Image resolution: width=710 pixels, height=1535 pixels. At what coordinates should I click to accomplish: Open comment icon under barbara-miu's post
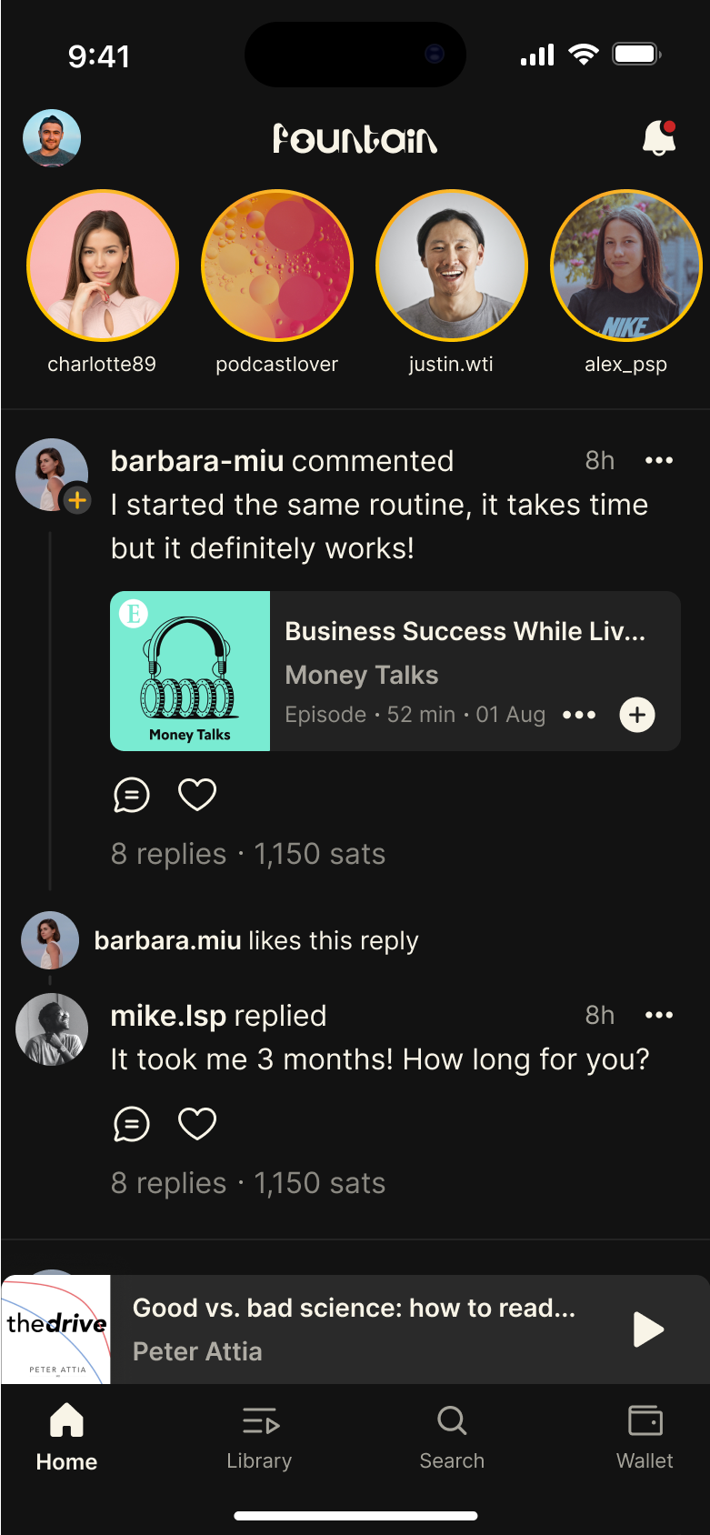[132, 795]
